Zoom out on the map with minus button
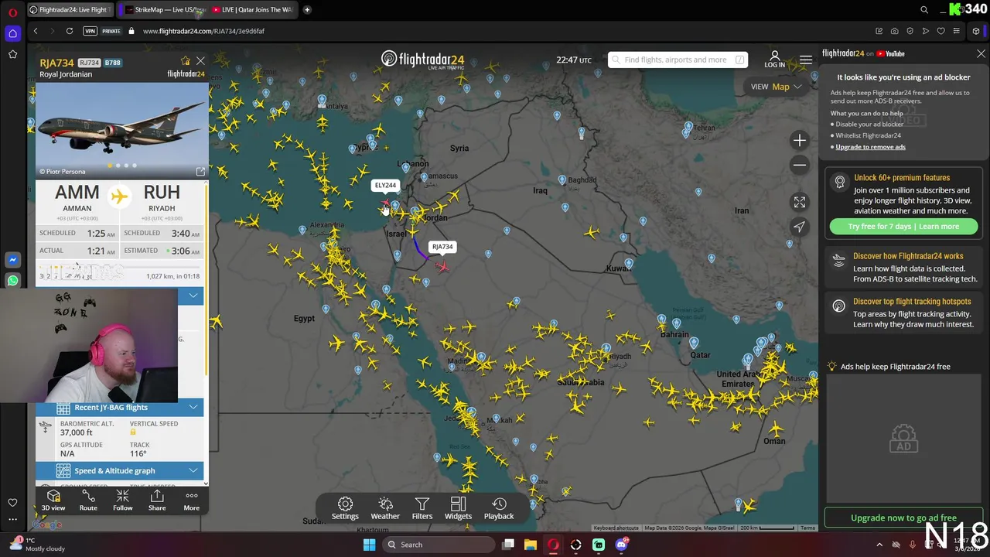The image size is (990, 557). [x=800, y=165]
